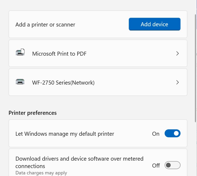Open the Microsoft Print to PDF entry
This screenshot has width=197, height=176.
[59, 54]
